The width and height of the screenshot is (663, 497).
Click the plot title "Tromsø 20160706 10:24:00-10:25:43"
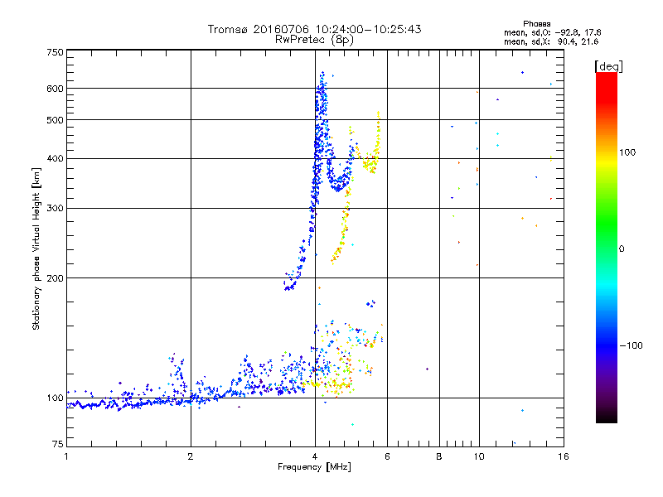(x=314, y=29)
